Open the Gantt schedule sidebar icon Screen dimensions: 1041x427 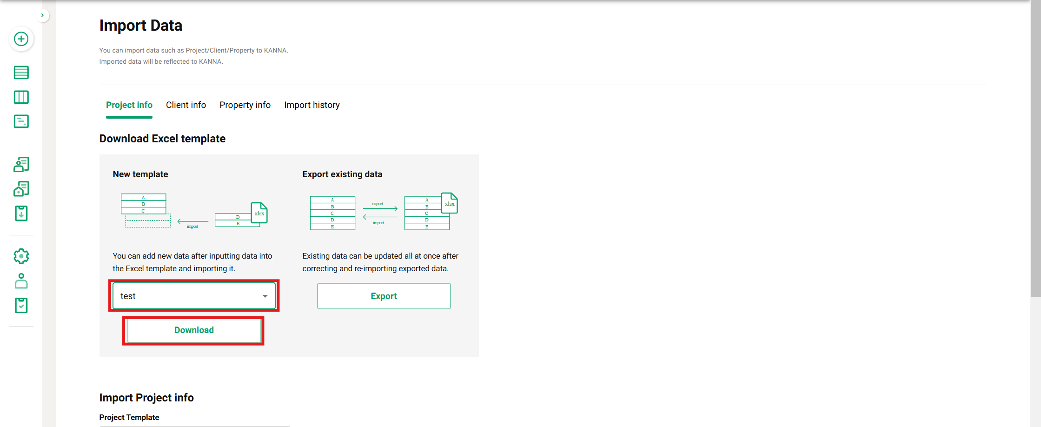21,121
